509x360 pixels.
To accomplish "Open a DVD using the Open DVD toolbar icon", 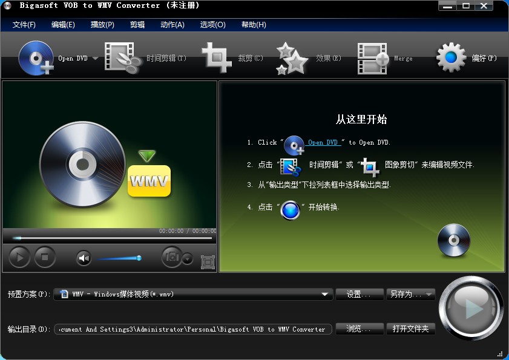I will coord(36,57).
